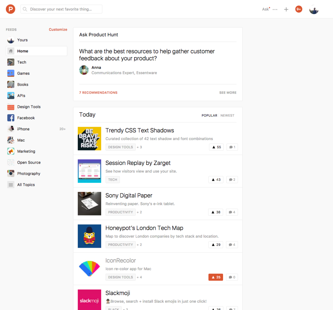The height and width of the screenshot is (310, 333).
Task: Open comments on Honeypot's London Tech Map
Action: click(x=232, y=245)
